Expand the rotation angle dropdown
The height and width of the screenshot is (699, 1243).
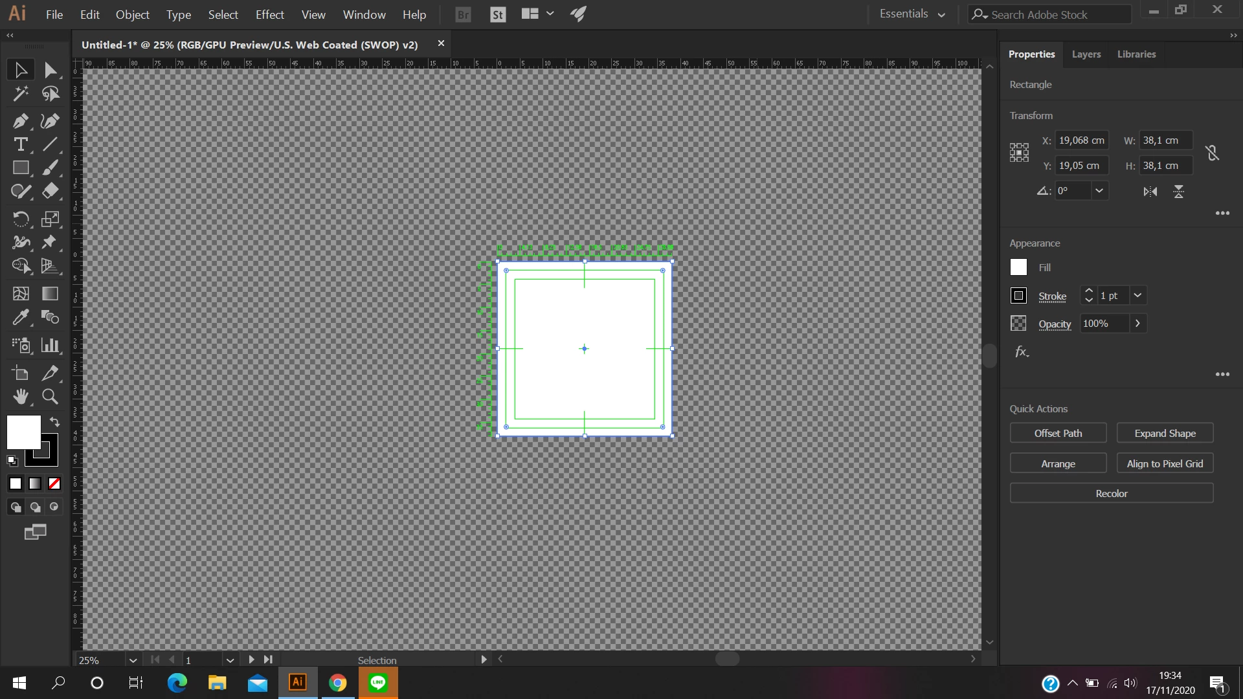click(x=1099, y=191)
